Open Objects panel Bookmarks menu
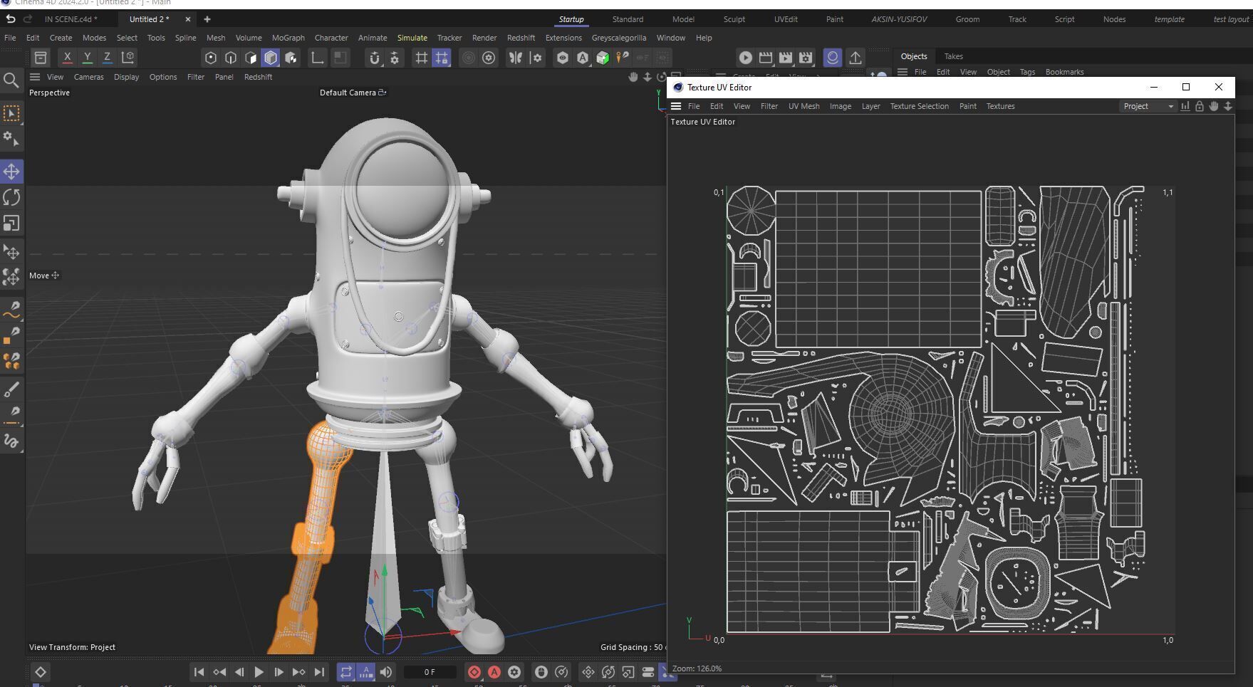The width and height of the screenshot is (1253, 687). coord(1064,72)
